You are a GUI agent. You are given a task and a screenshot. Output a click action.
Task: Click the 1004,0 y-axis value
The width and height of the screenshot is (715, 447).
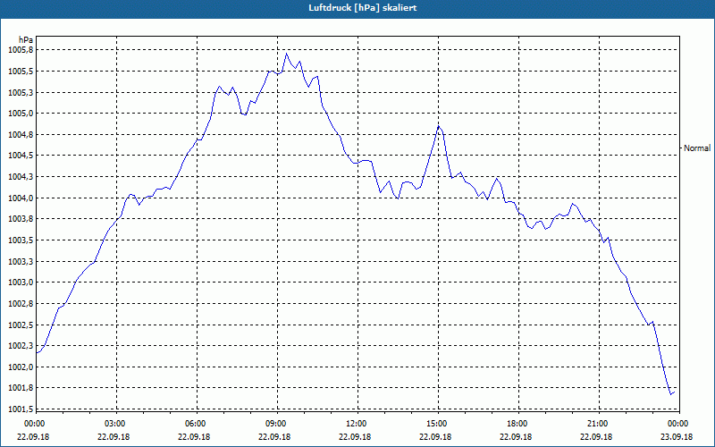(x=21, y=198)
